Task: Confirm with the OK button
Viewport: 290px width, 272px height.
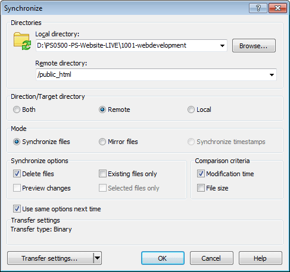Action: click(163, 258)
